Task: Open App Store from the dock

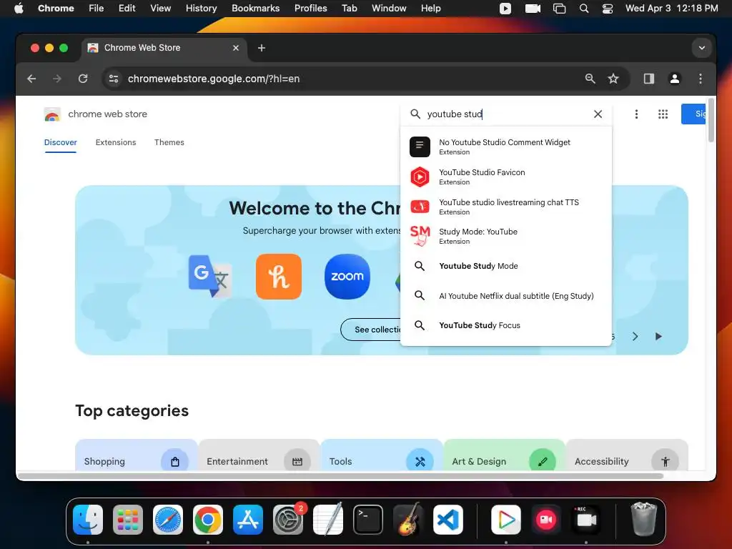Action: tap(248, 520)
